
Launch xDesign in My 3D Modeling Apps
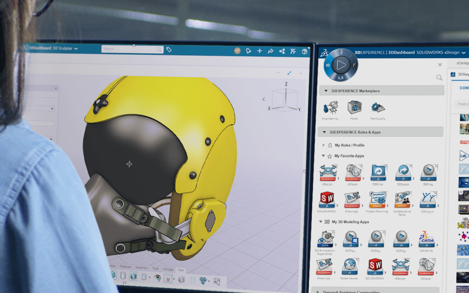(x=400, y=267)
